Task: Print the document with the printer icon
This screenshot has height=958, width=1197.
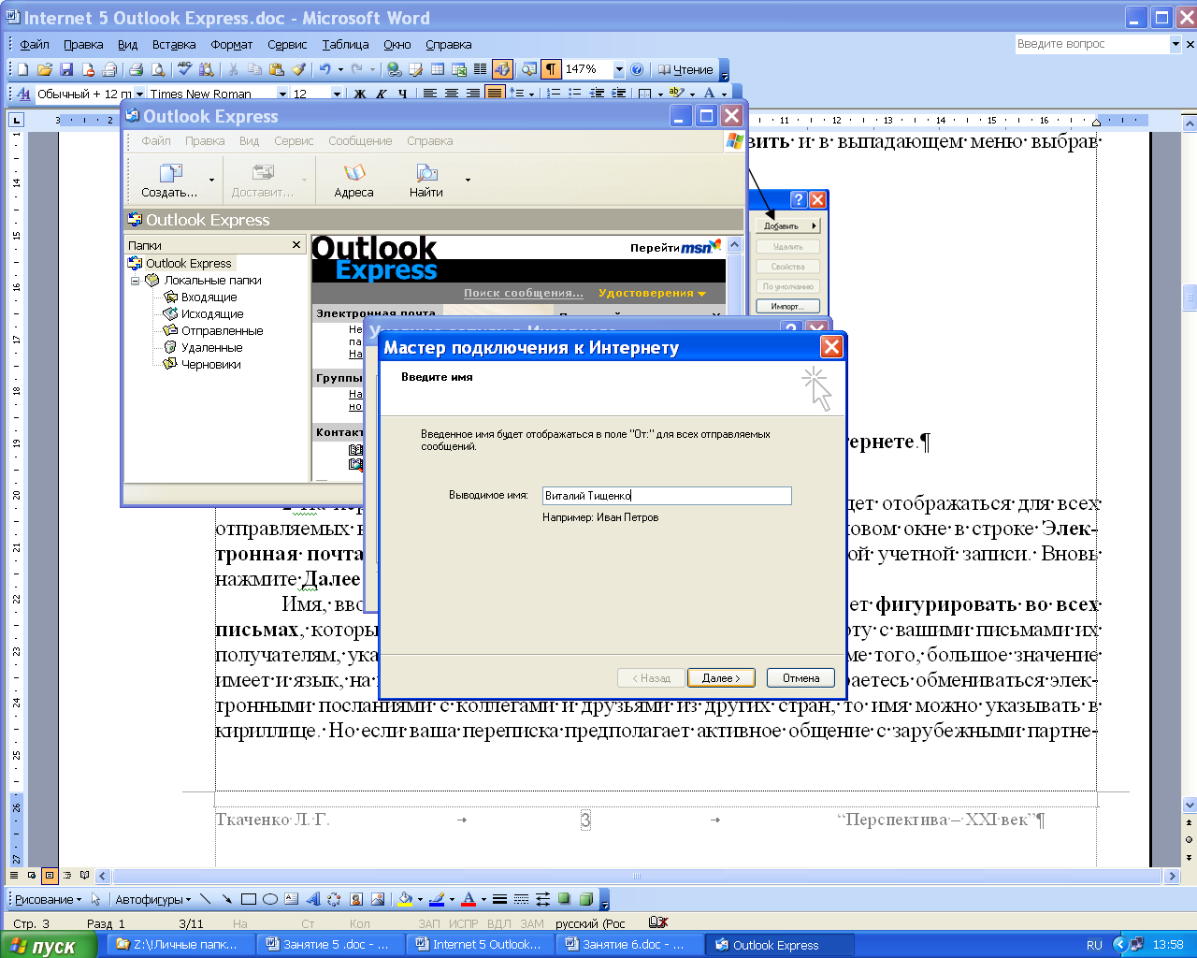Action: (x=137, y=69)
